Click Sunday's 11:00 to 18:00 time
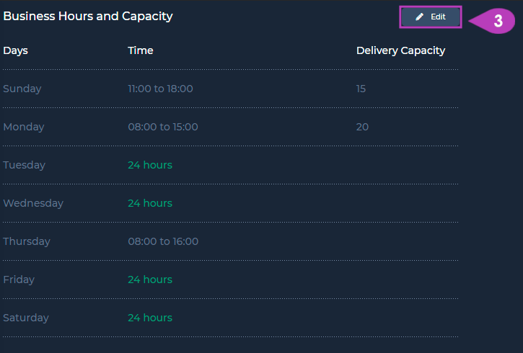523x353 pixels. [x=160, y=89]
